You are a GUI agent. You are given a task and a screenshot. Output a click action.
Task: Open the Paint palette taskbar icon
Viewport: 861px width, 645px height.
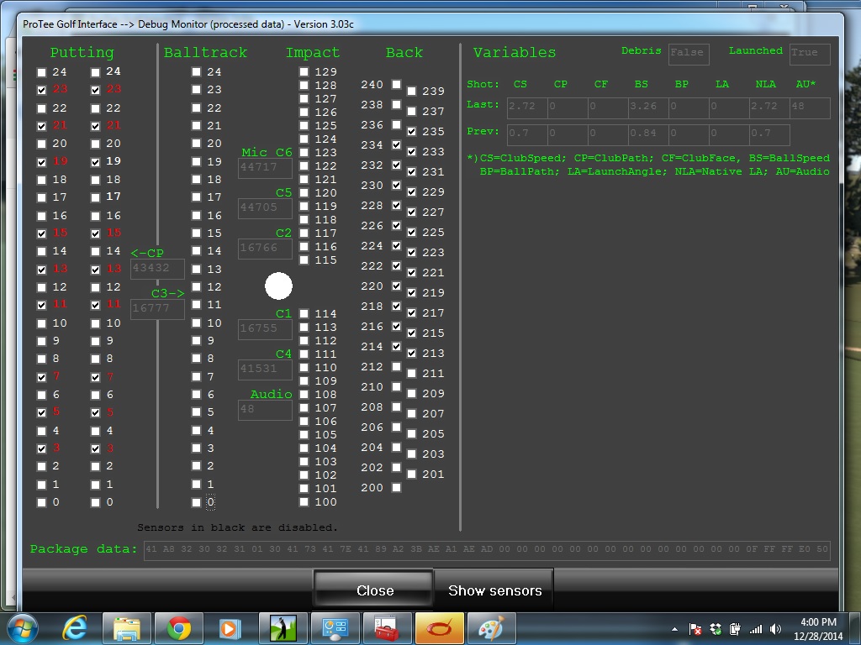491,628
